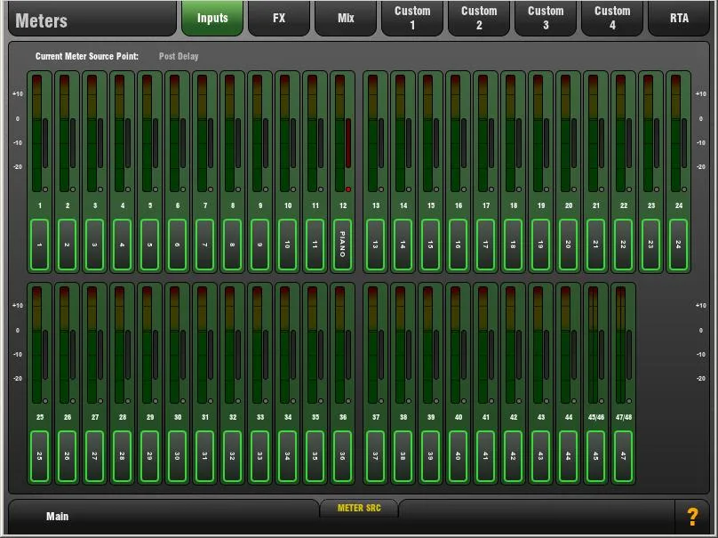Screen dimensions: 718x538
Task: Click the 45/46 channel number label
Action: pos(595,417)
